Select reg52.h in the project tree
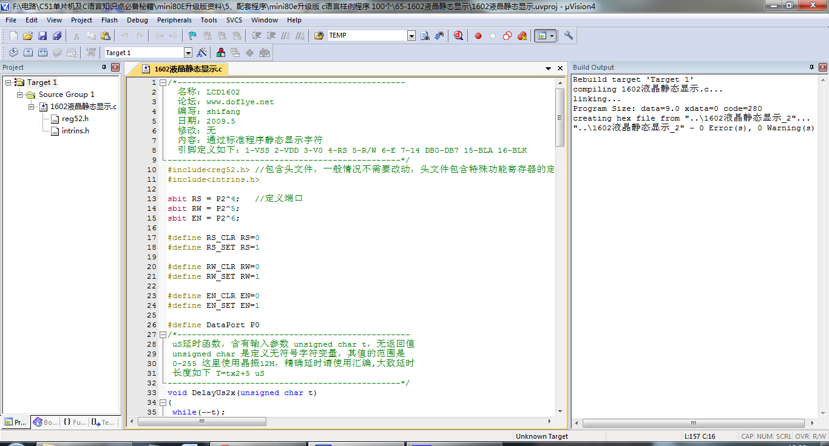The width and height of the screenshot is (829, 446). pos(75,119)
